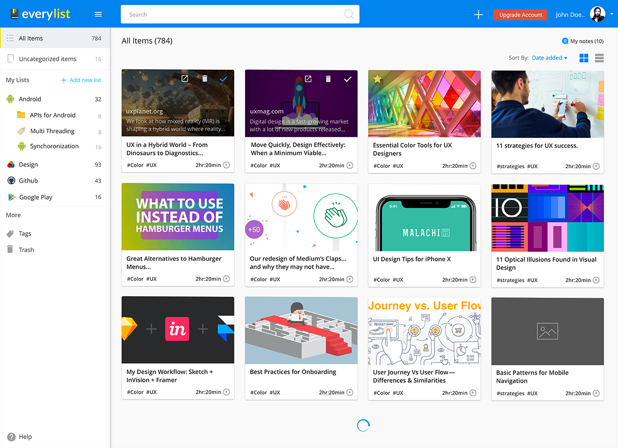Open Sort By Date added dropdown
618x448 pixels.
549,58
